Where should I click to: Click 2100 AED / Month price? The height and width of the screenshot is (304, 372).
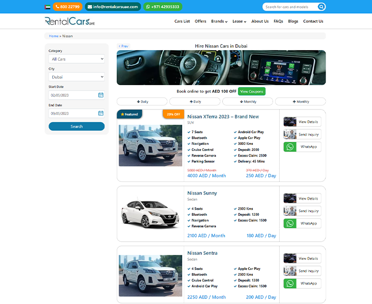point(206,236)
